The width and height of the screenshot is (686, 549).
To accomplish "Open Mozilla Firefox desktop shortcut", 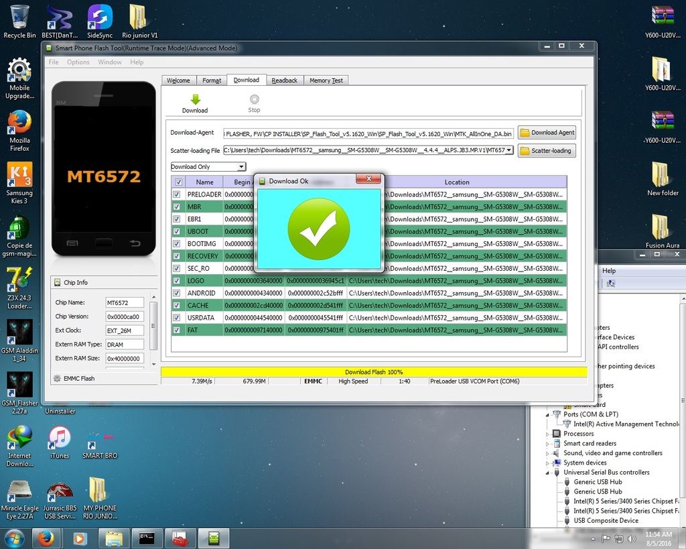I will 19,125.
